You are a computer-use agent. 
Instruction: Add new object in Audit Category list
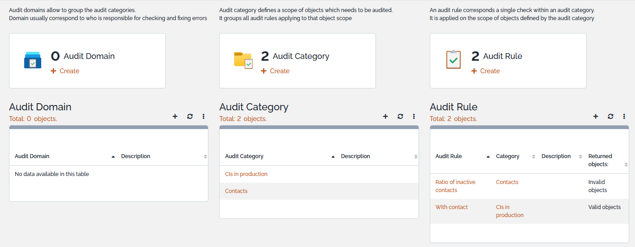pyautogui.click(x=385, y=117)
